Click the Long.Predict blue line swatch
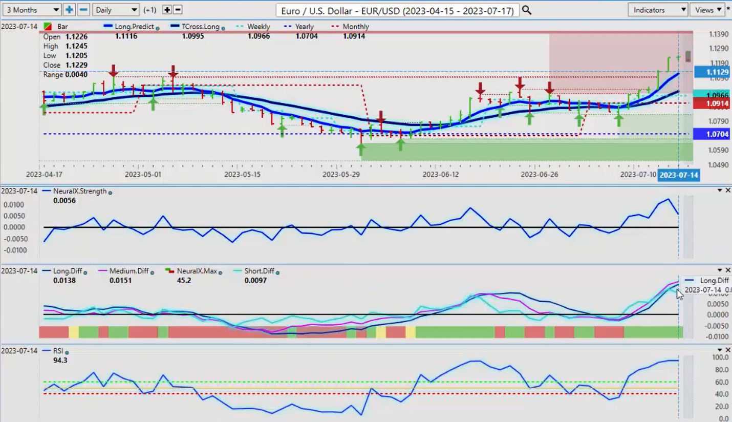 click(x=108, y=26)
